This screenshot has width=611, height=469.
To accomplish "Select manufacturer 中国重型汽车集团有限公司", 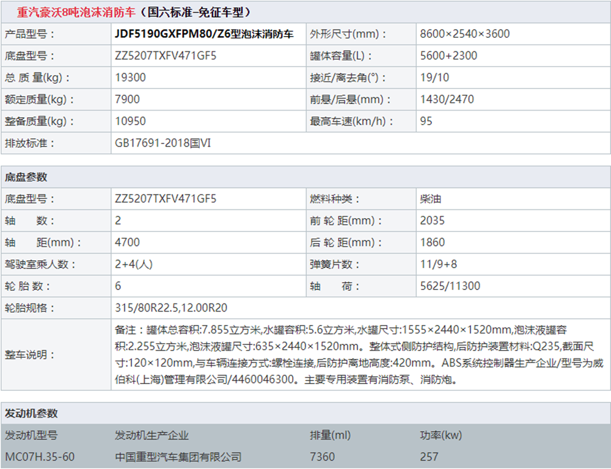I will click(178, 457).
